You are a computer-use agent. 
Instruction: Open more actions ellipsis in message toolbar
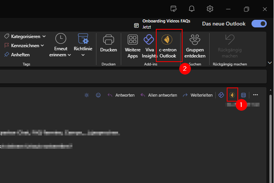coord(256,95)
